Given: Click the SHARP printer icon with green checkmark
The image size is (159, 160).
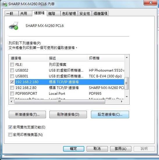Looking at the screenshot, I should [x=13, y=26].
